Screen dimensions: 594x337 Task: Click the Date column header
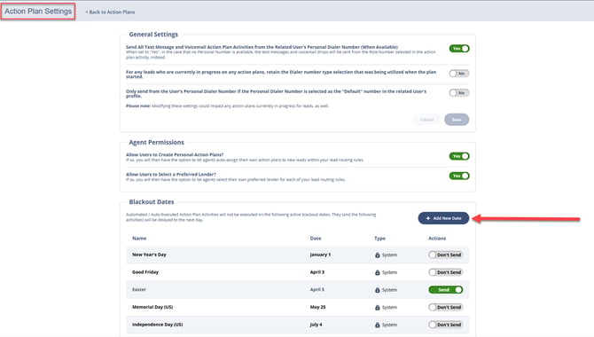[x=316, y=239]
